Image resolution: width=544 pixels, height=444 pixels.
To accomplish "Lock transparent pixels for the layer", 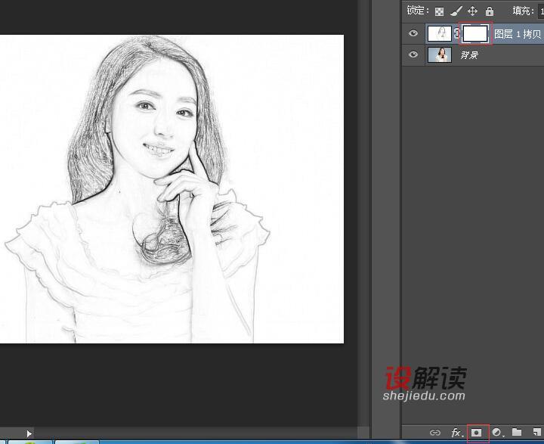I will coord(439,12).
